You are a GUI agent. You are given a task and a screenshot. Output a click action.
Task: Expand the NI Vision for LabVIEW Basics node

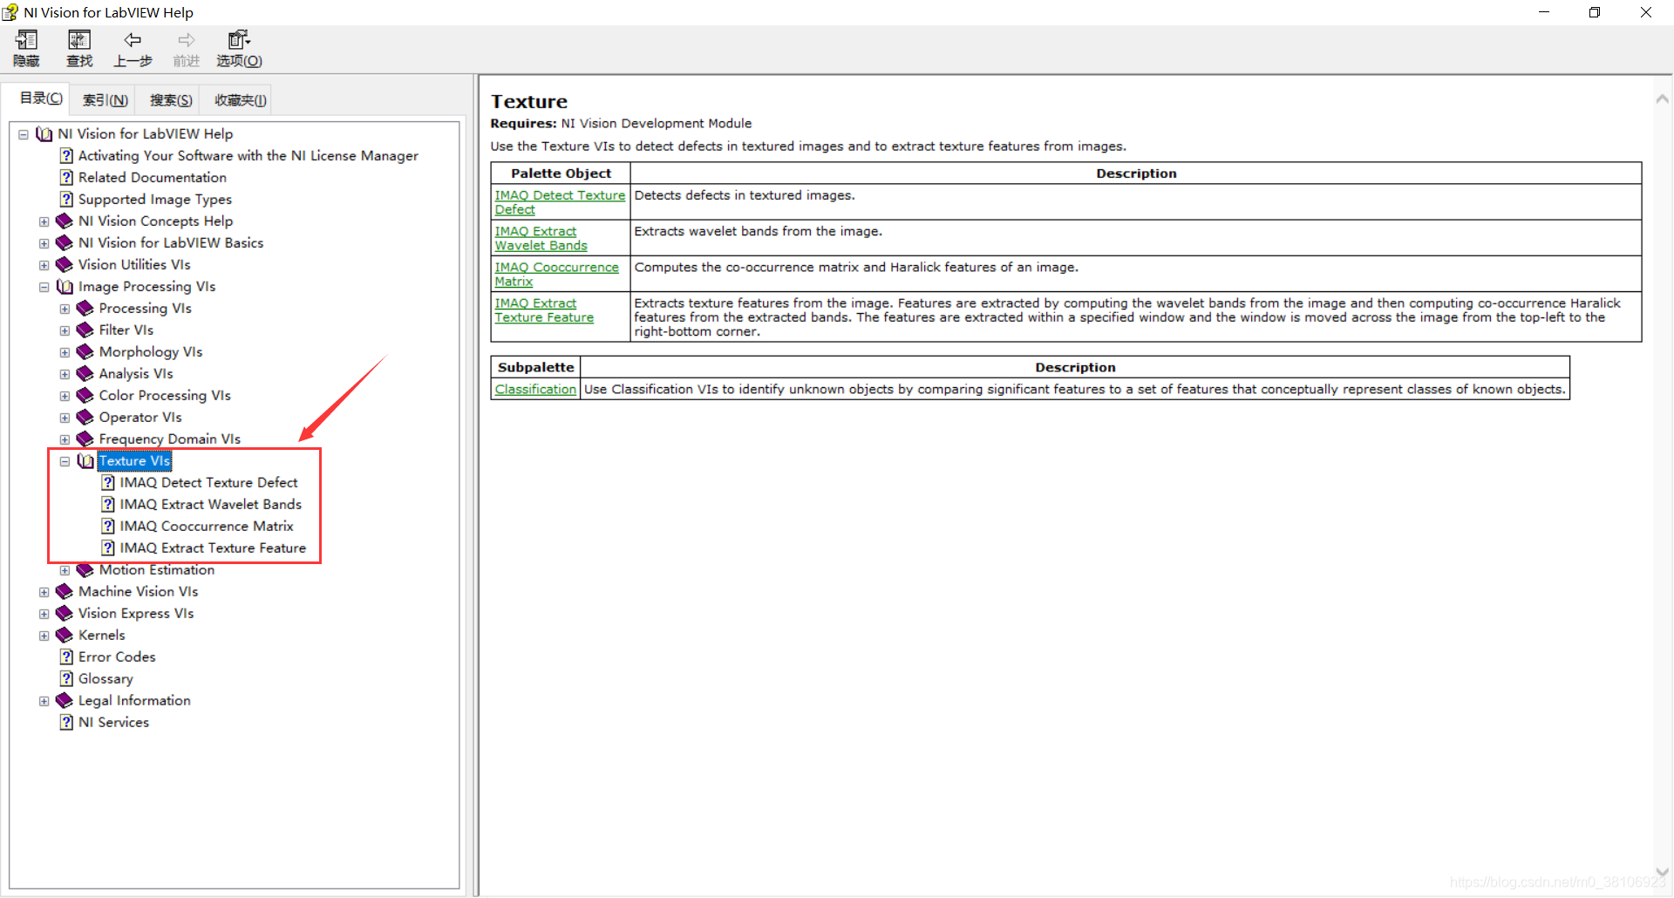coord(44,243)
